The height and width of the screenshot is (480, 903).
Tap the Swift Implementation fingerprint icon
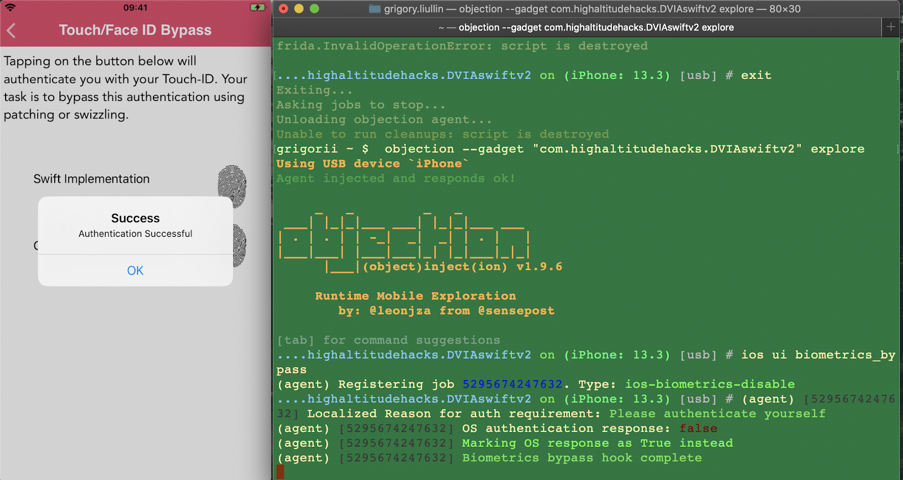(232, 187)
